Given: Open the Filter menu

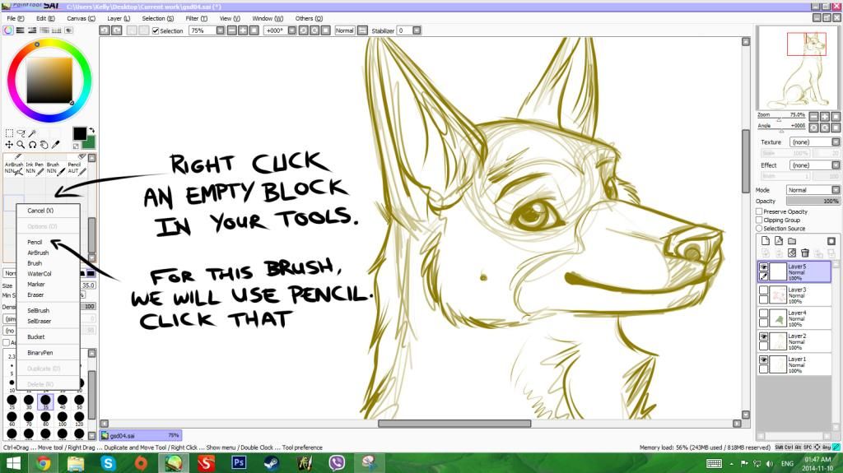Looking at the screenshot, I should [196, 18].
